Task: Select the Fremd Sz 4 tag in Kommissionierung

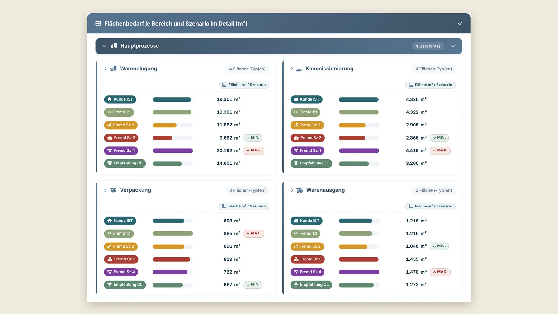Action: click(x=307, y=150)
